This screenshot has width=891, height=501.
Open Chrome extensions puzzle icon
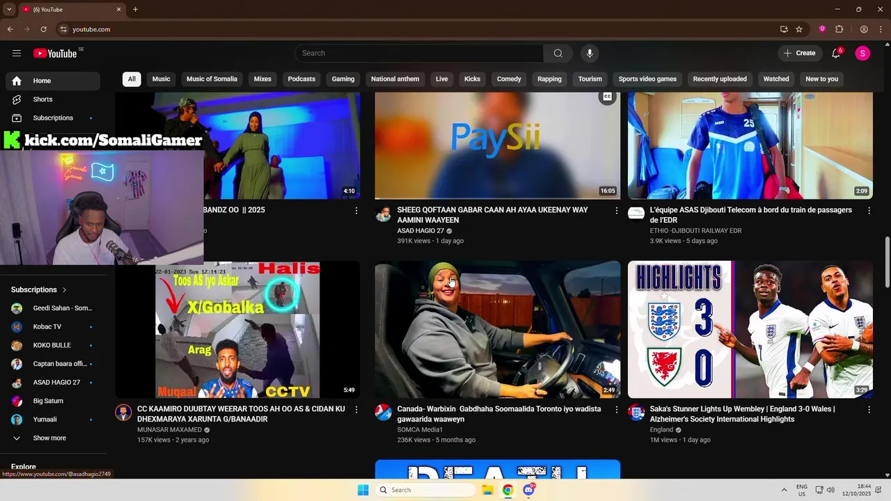[839, 29]
